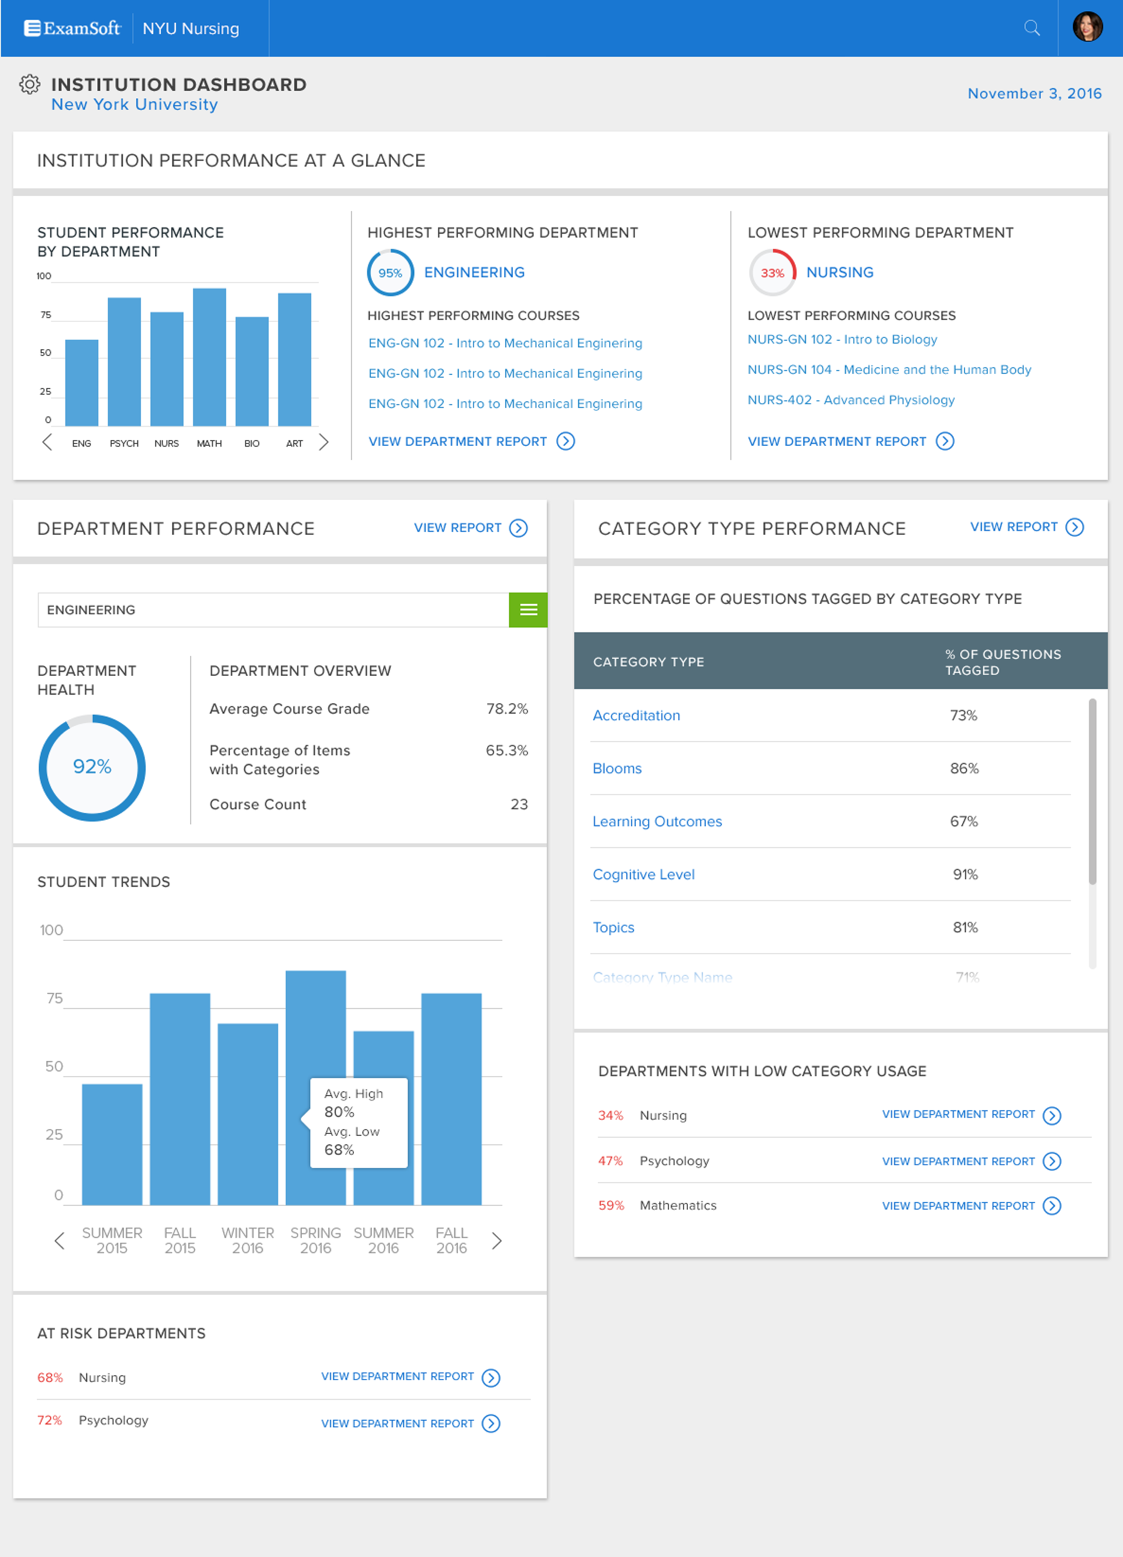The image size is (1123, 1557).
Task: Open institution dashboard settings gear
Action: pos(29,84)
